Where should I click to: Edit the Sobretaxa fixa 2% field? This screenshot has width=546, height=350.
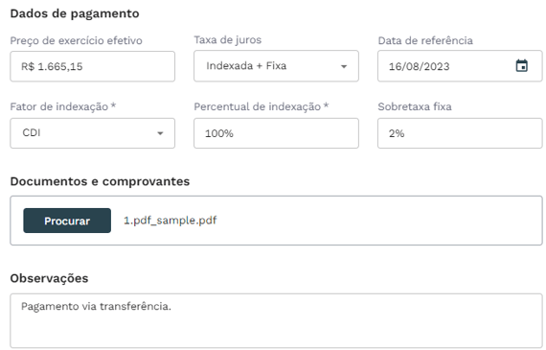pos(460,133)
